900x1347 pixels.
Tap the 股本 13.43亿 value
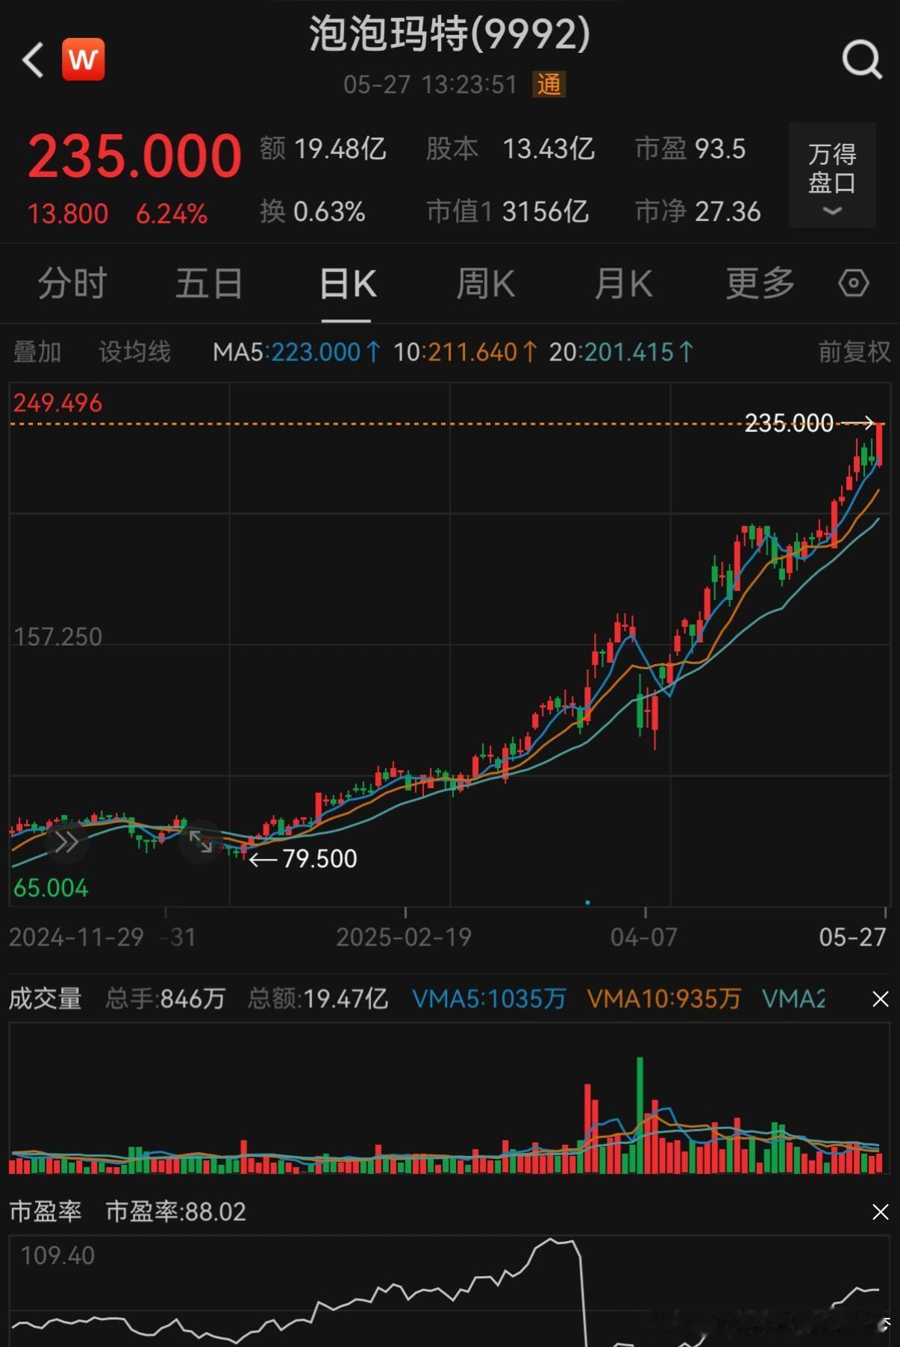coord(510,149)
